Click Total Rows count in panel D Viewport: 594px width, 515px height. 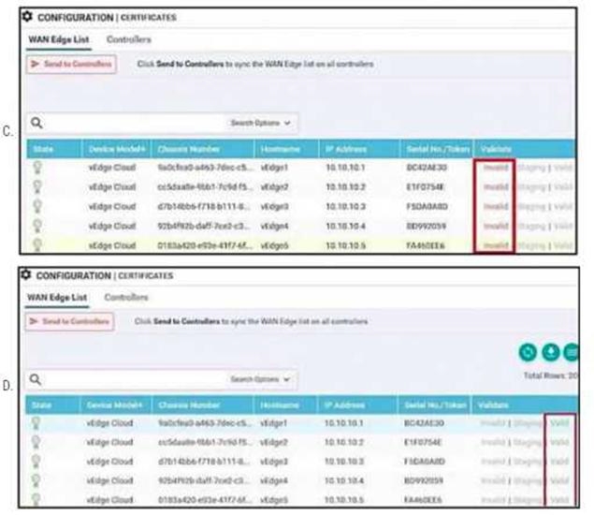click(x=551, y=375)
